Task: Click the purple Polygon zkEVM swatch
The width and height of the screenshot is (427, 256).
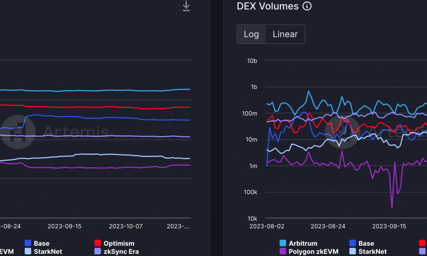Action: click(x=283, y=251)
